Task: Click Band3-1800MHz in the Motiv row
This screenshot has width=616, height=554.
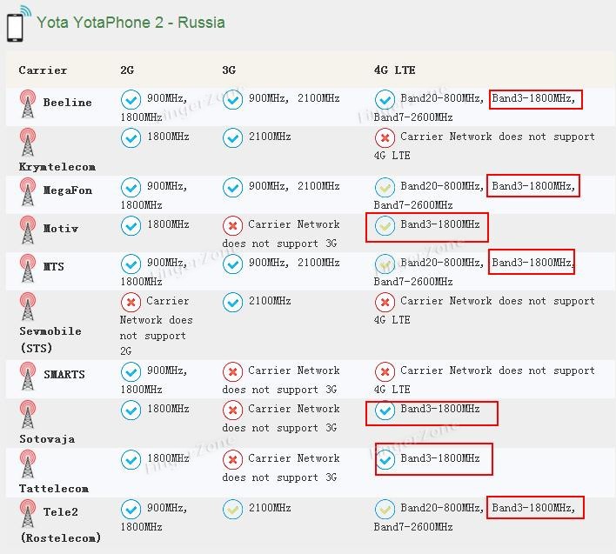Action: tap(440, 224)
